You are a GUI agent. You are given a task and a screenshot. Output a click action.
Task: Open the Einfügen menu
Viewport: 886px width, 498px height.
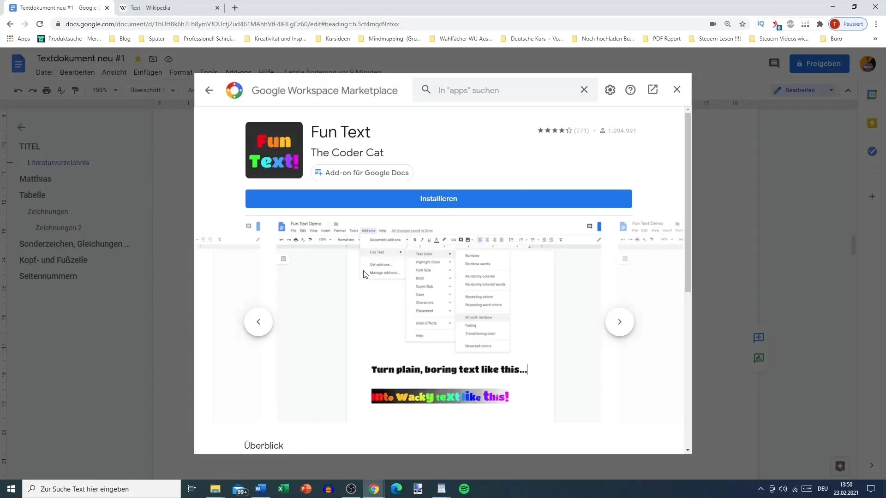coord(148,72)
